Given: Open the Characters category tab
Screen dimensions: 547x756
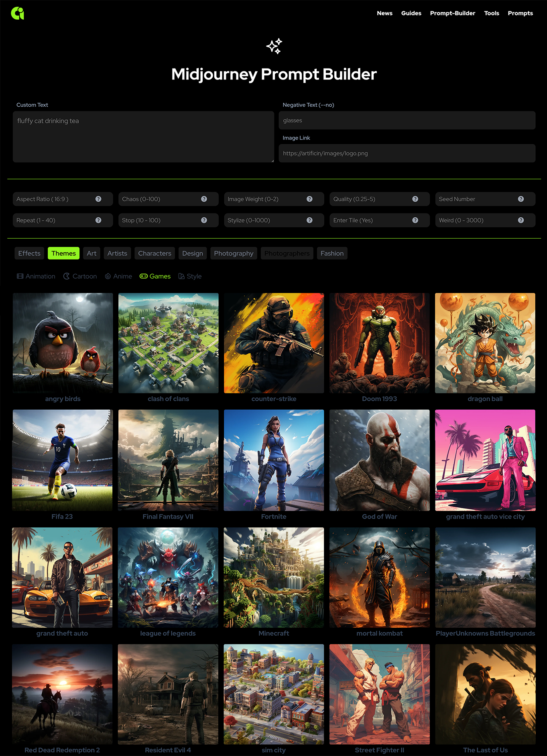Looking at the screenshot, I should (x=155, y=253).
